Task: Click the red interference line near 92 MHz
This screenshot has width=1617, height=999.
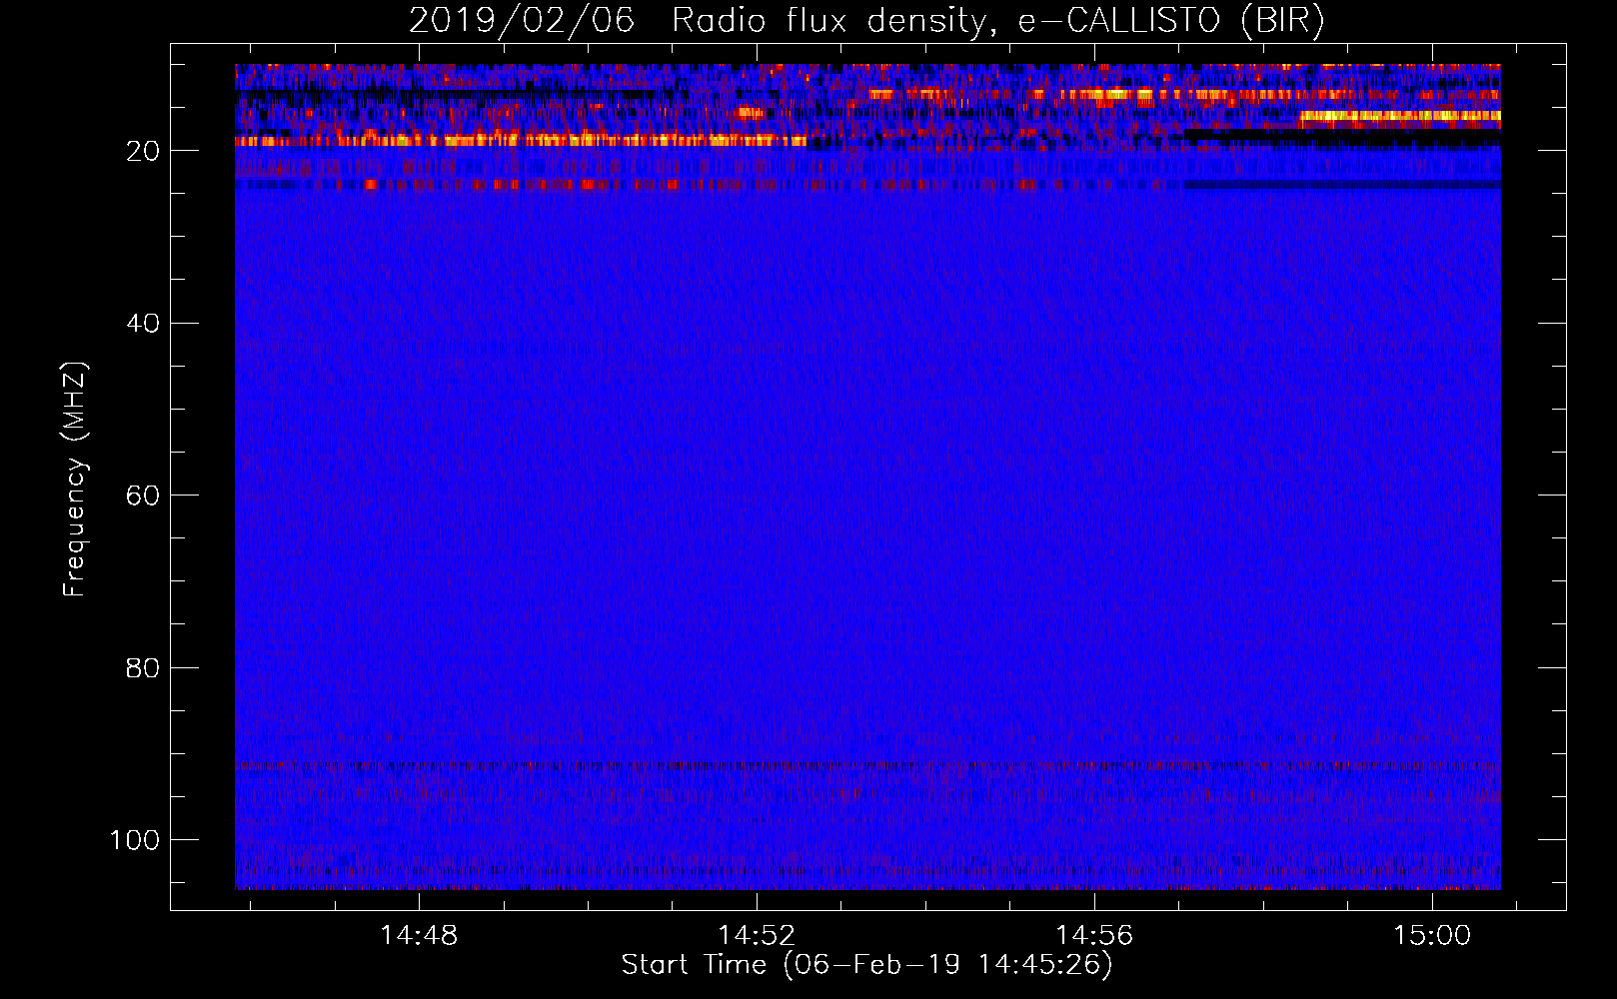Action: tap(867, 766)
